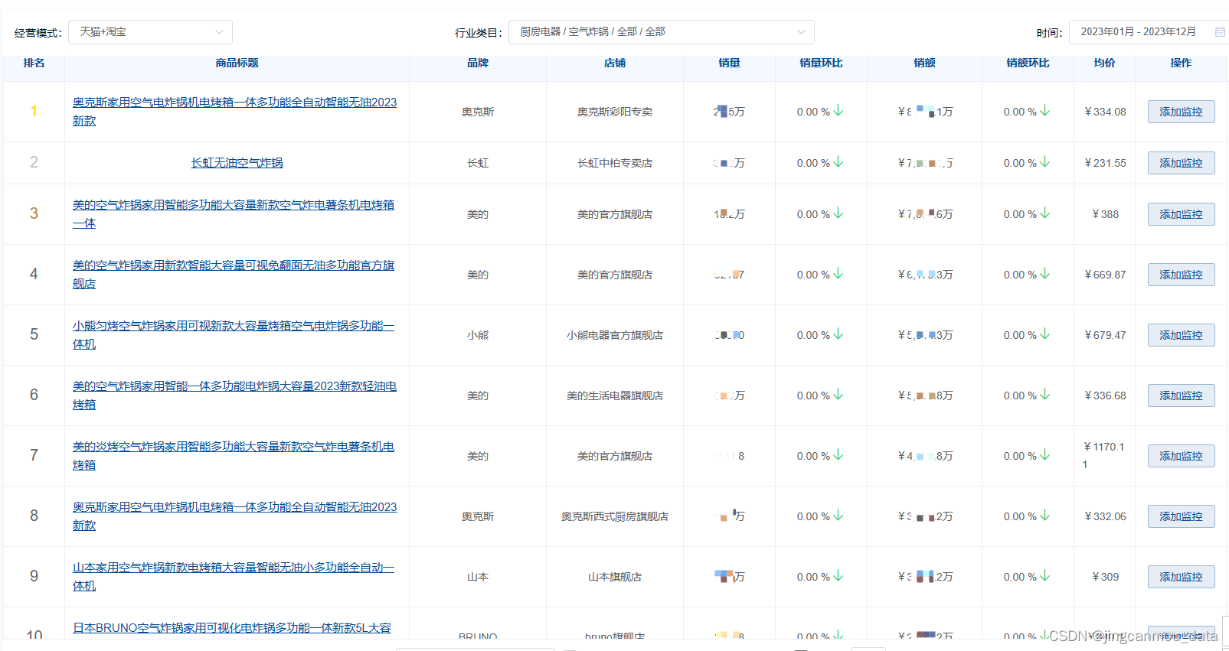This screenshot has width=1229, height=651.
Task: Select the 山本 brand cell
Action: pyautogui.click(x=478, y=577)
